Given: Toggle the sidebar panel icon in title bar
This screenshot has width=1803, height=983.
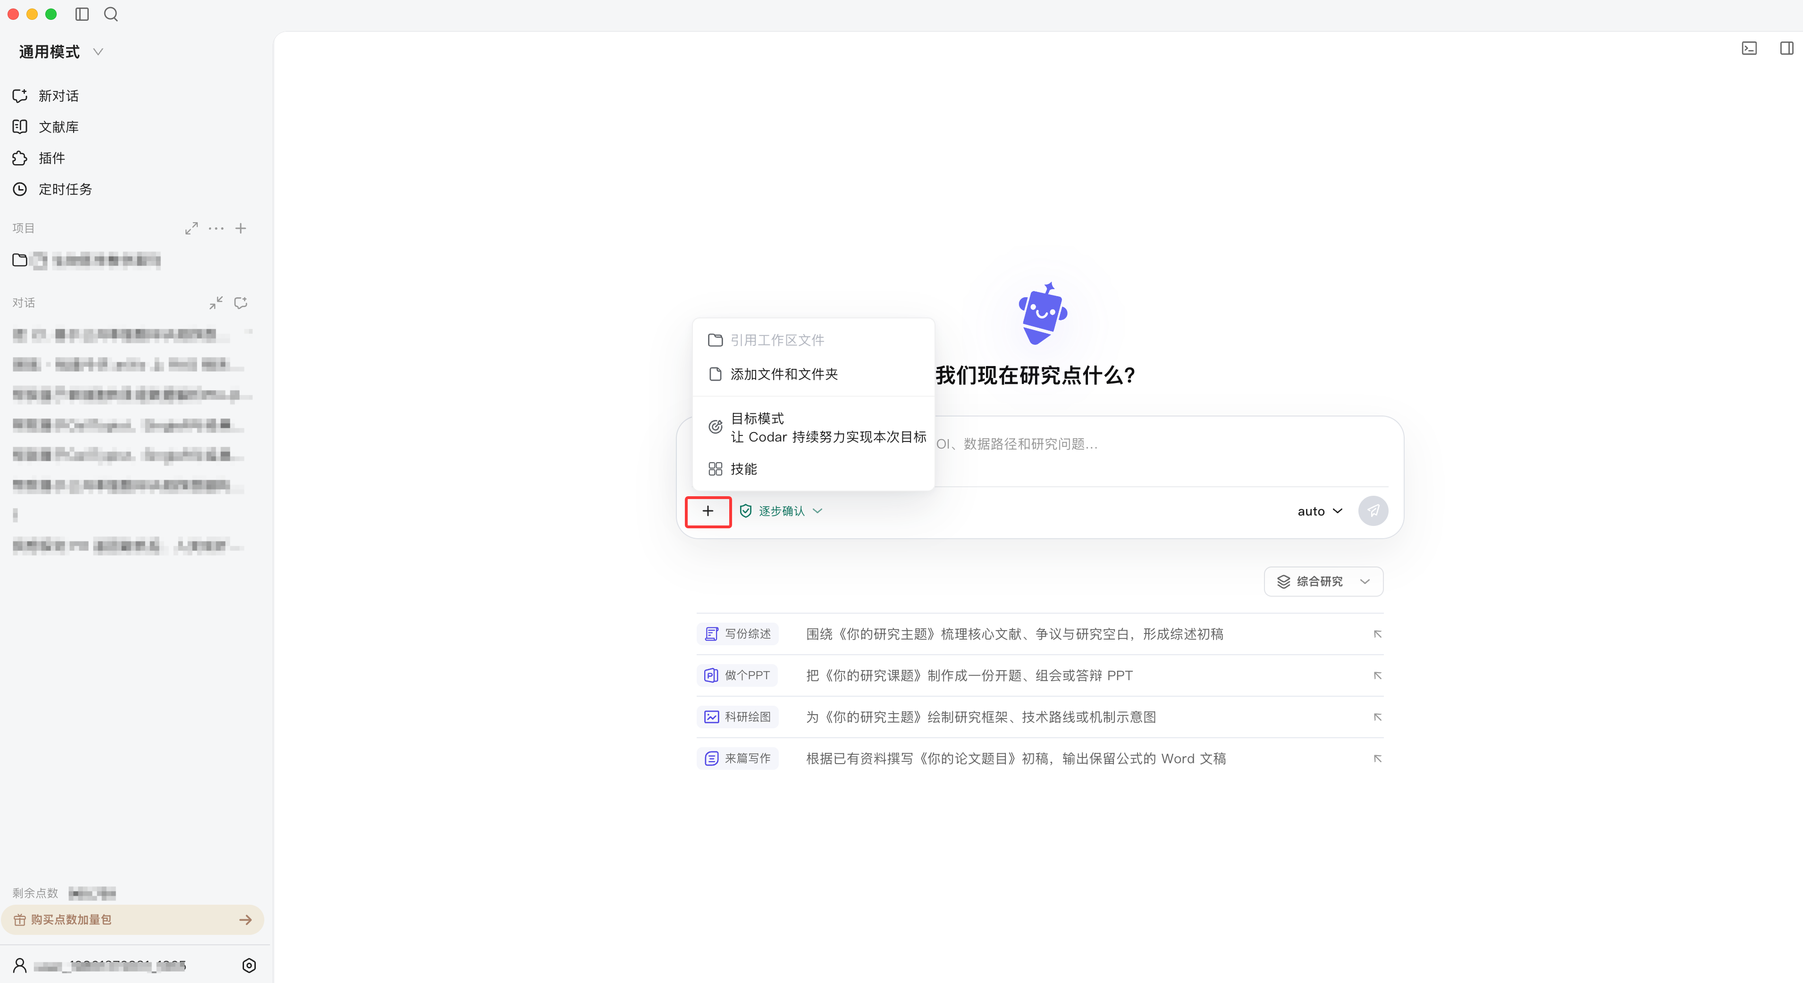Looking at the screenshot, I should [82, 14].
